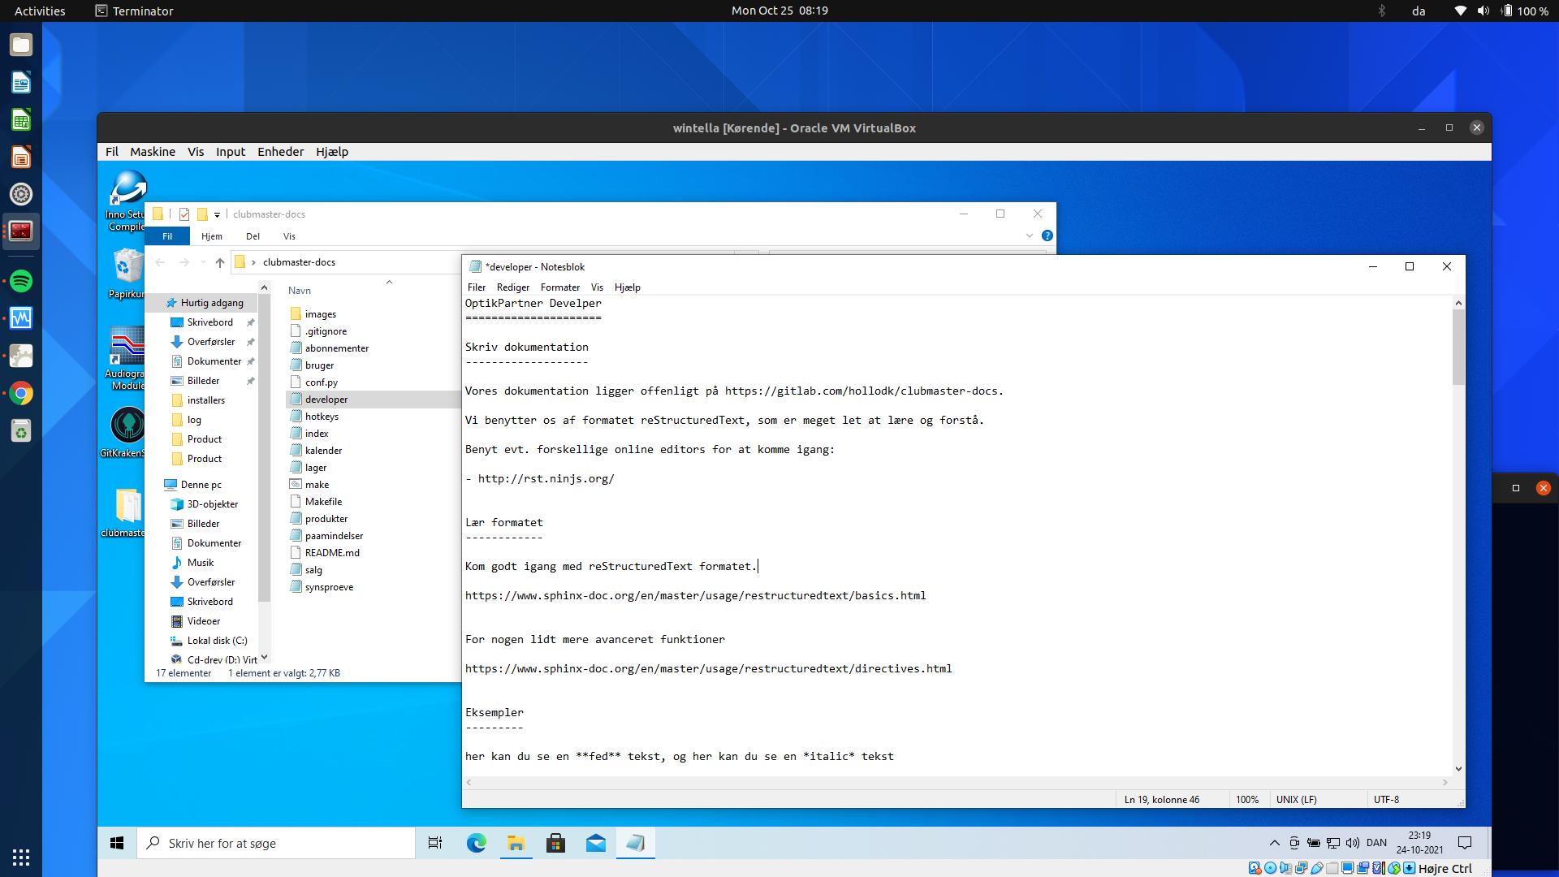Click Explorer up-directory arrow
This screenshot has height=877, width=1559.
click(x=220, y=262)
